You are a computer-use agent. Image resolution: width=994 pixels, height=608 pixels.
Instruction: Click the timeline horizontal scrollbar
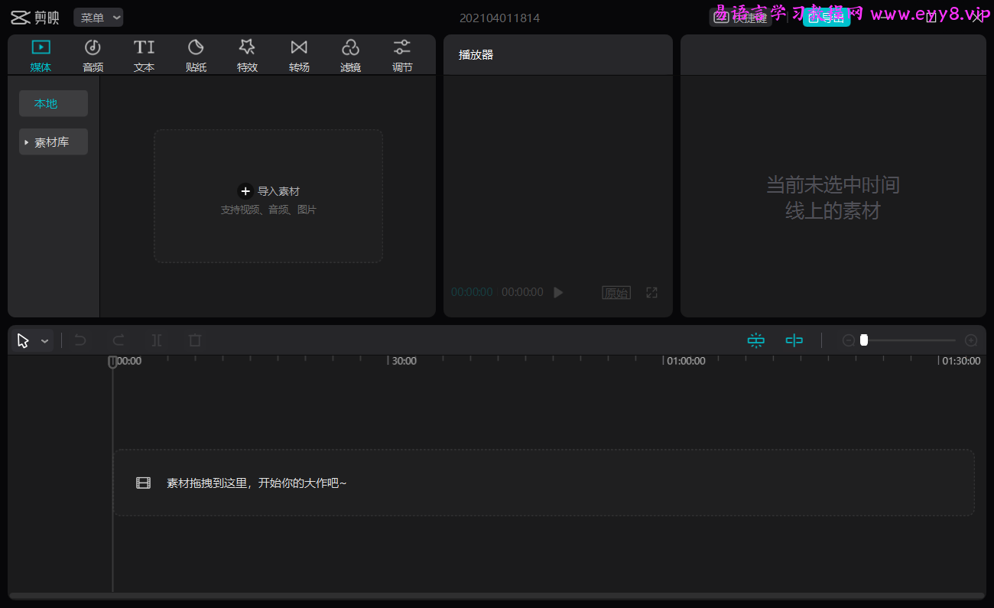[497, 596]
